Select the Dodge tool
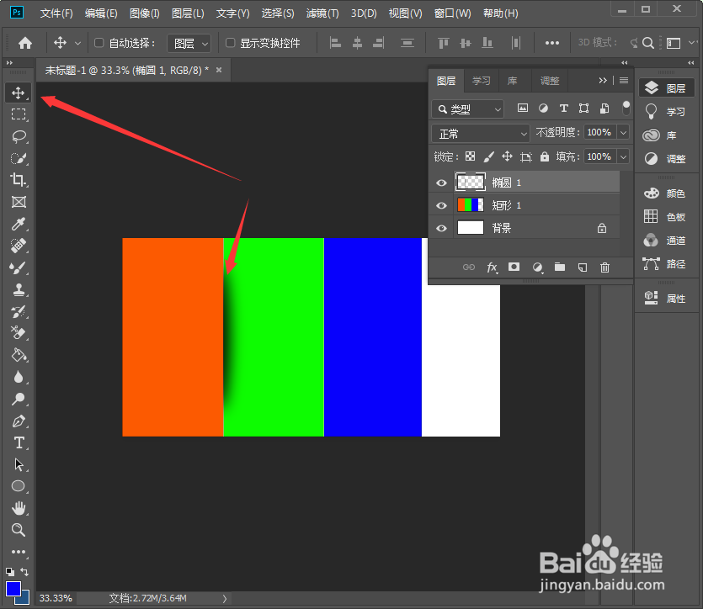703x609 pixels. point(18,399)
